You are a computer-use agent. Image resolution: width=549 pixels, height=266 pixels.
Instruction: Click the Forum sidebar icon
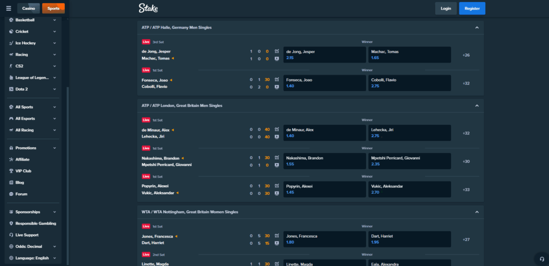coord(11,194)
